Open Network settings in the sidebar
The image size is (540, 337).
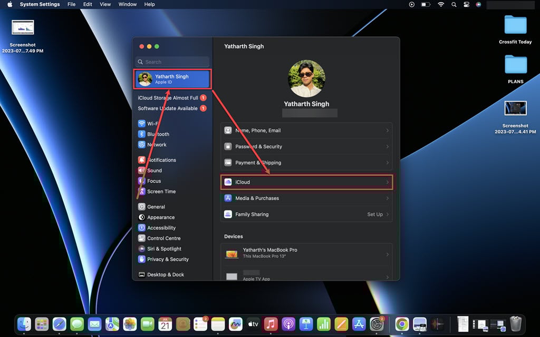click(x=152, y=145)
